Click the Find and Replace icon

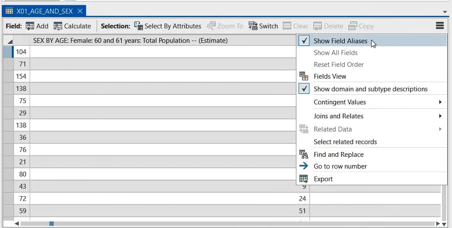304,154
